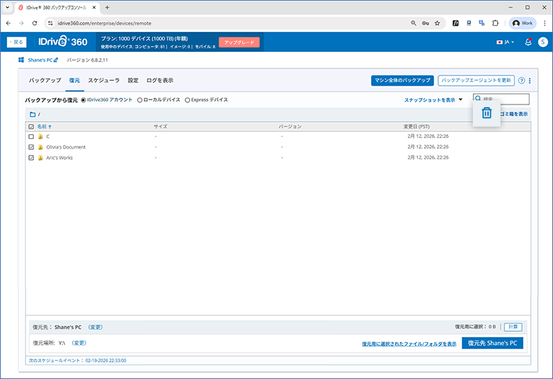Open the notifications bell

click(x=528, y=42)
